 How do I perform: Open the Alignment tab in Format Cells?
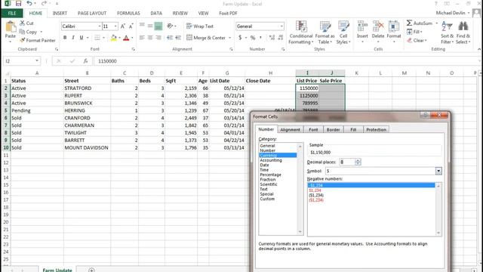click(290, 129)
